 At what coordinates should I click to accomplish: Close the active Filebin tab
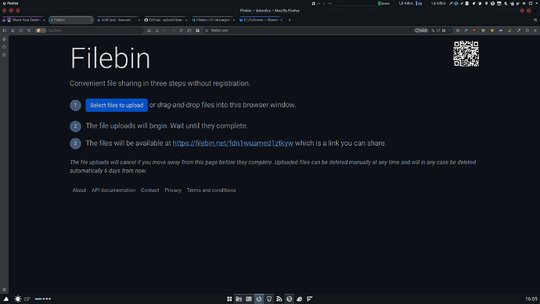92,20
